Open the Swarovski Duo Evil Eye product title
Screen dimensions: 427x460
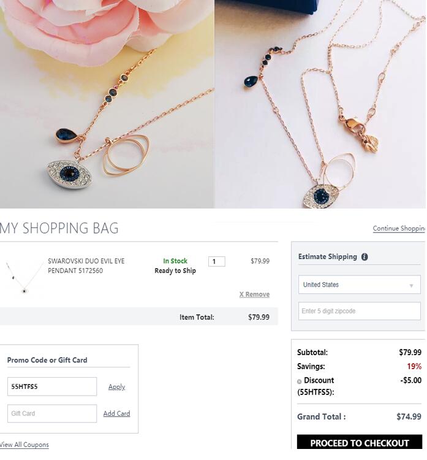[x=86, y=266]
